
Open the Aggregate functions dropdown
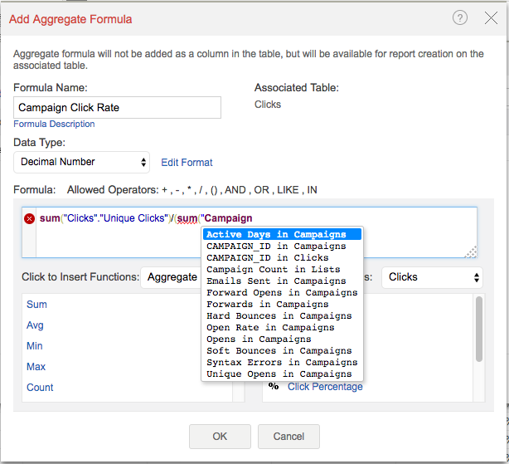pyautogui.click(x=172, y=277)
